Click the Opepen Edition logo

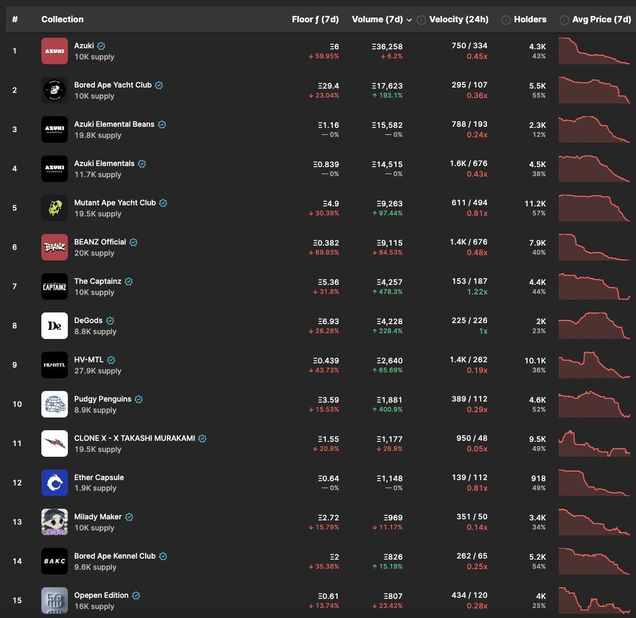point(55,600)
